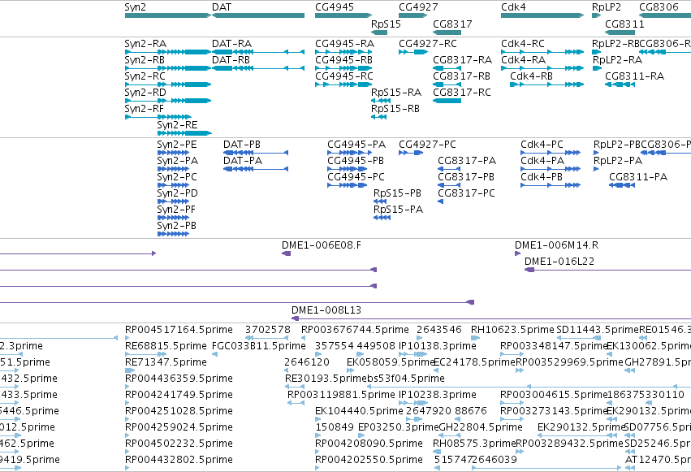Viewport: 691px width, 472px height.
Task: Click EST RP004432802.5prime
Action: [127, 468]
